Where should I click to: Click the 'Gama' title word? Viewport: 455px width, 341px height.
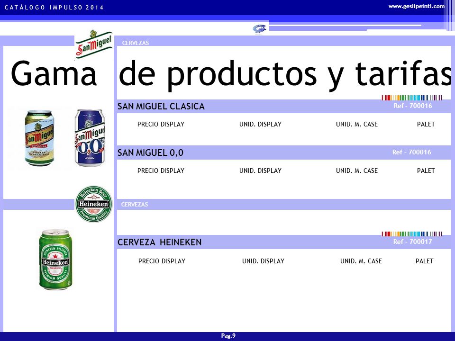click(x=54, y=74)
